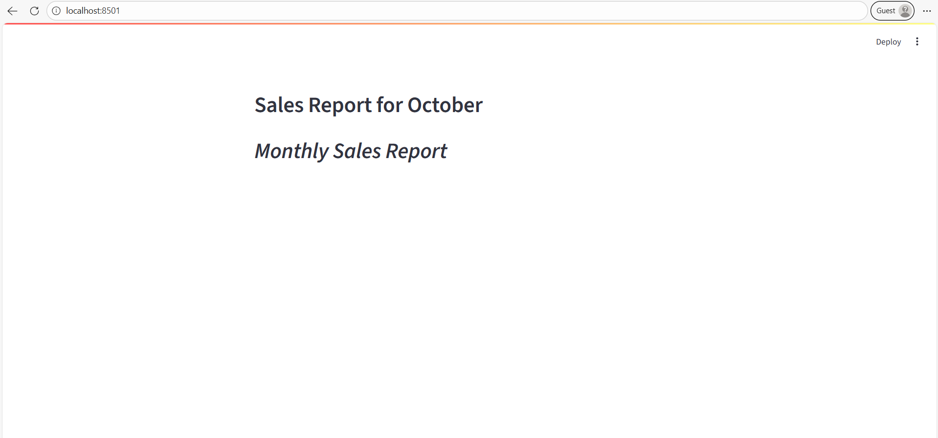
Task: Focus the browser address bar
Action: (x=440, y=11)
